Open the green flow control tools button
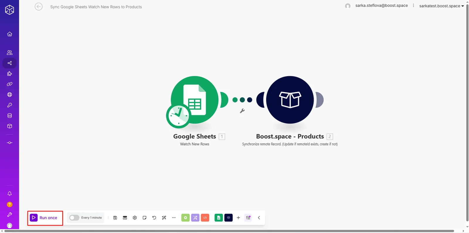The image size is (469, 233). pyautogui.click(x=186, y=218)
